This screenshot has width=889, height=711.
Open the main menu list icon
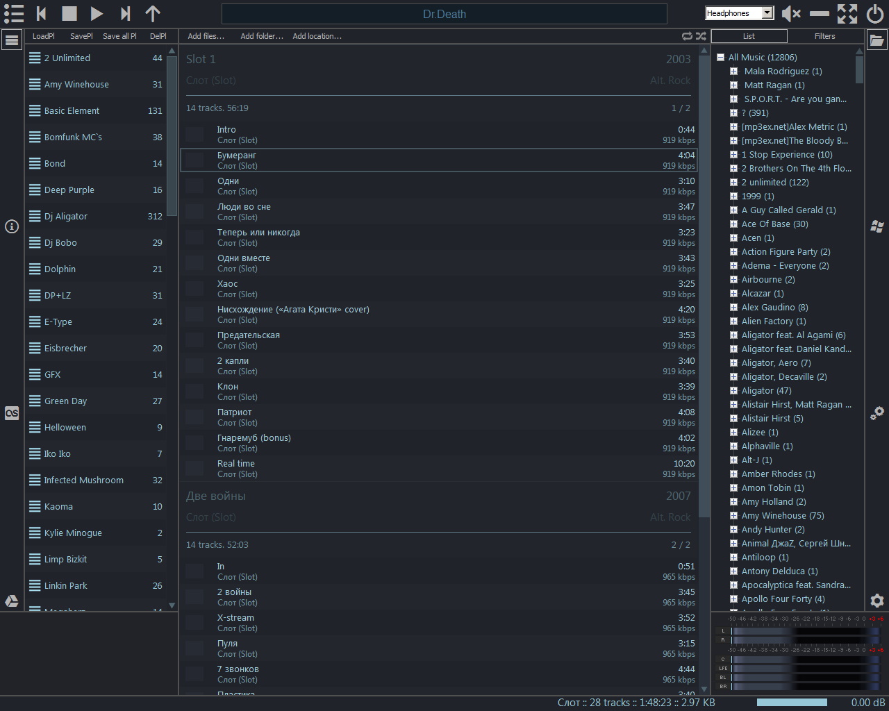[x=13, y=13]
